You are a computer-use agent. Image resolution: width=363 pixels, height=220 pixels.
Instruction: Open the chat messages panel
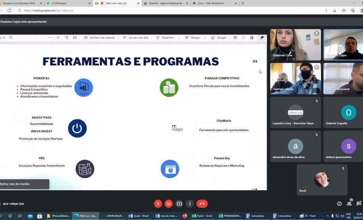[359, 204]
